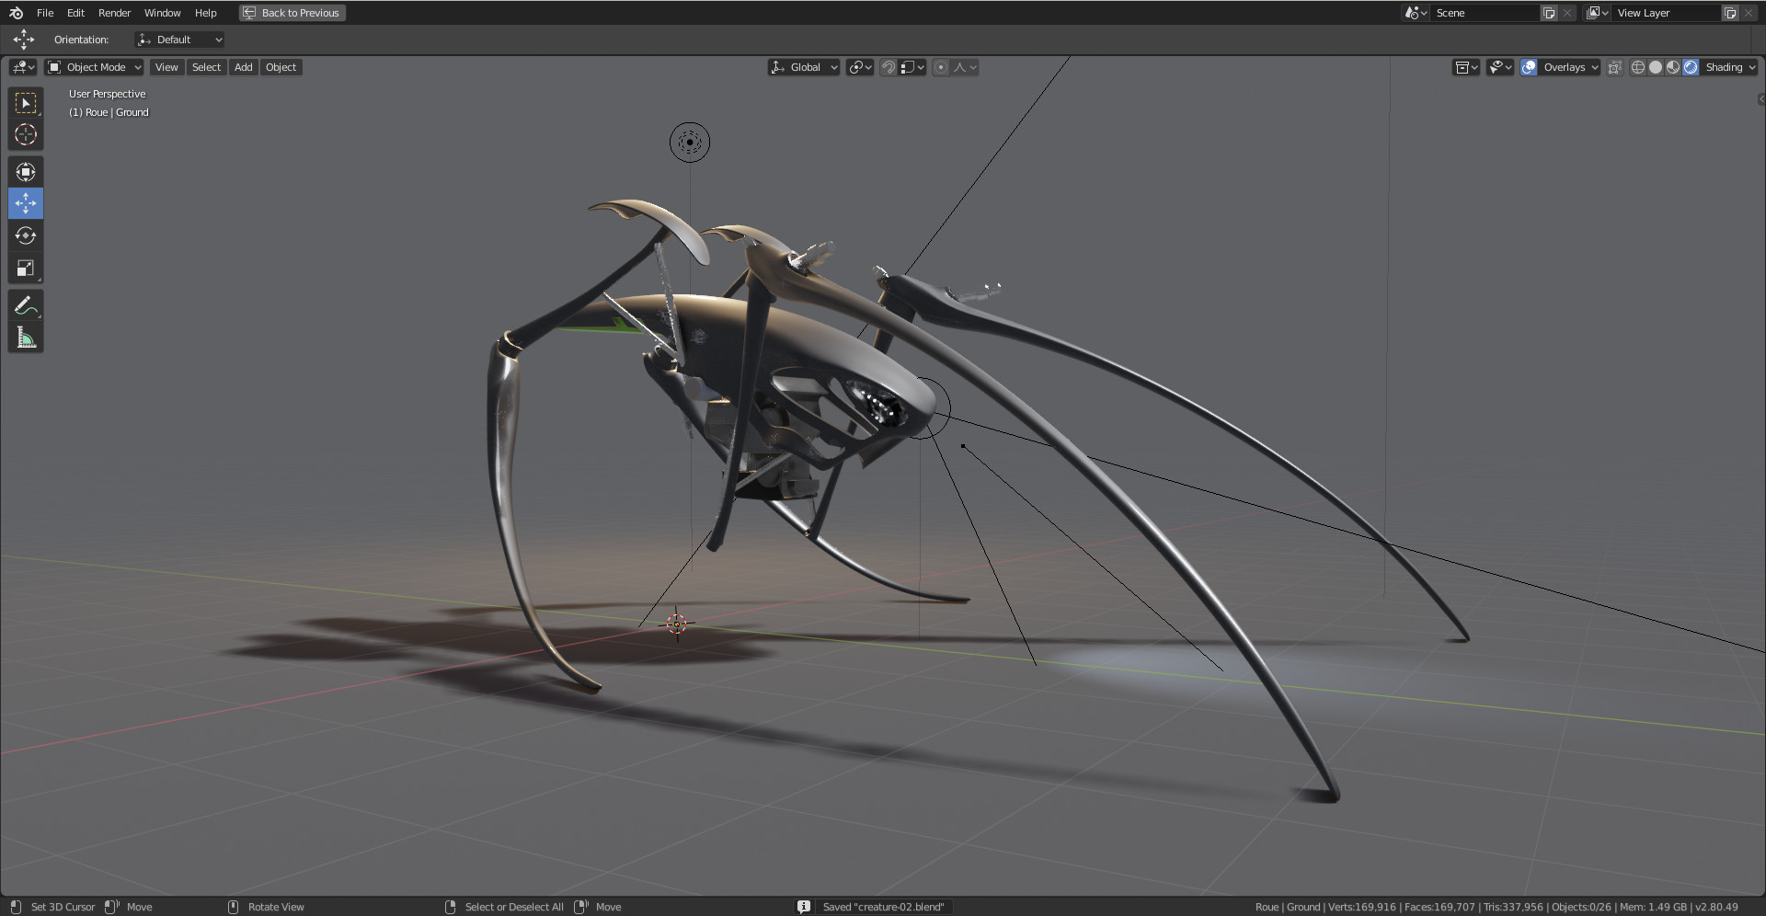Viewport: 1766px width, 916px height.
Task: Open the editor type selector dropdown
Action: (23, 67)
